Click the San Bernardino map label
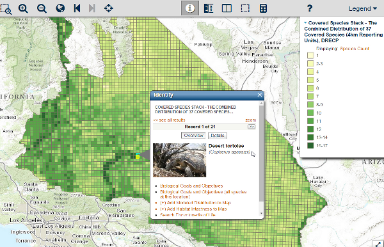384x247 pixels. tap(122, 213)
